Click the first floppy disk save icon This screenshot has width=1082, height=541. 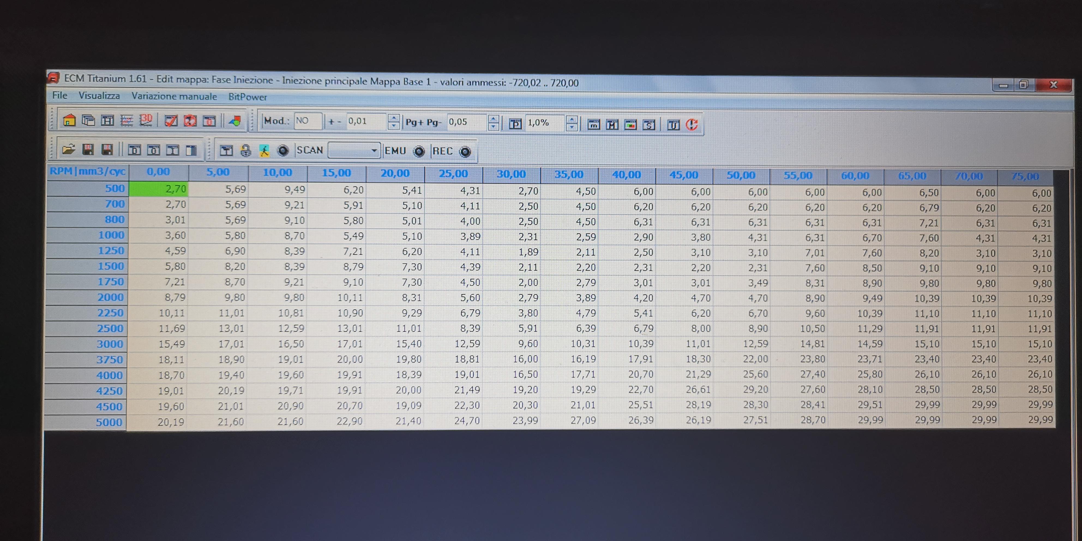tap(88, 149)
